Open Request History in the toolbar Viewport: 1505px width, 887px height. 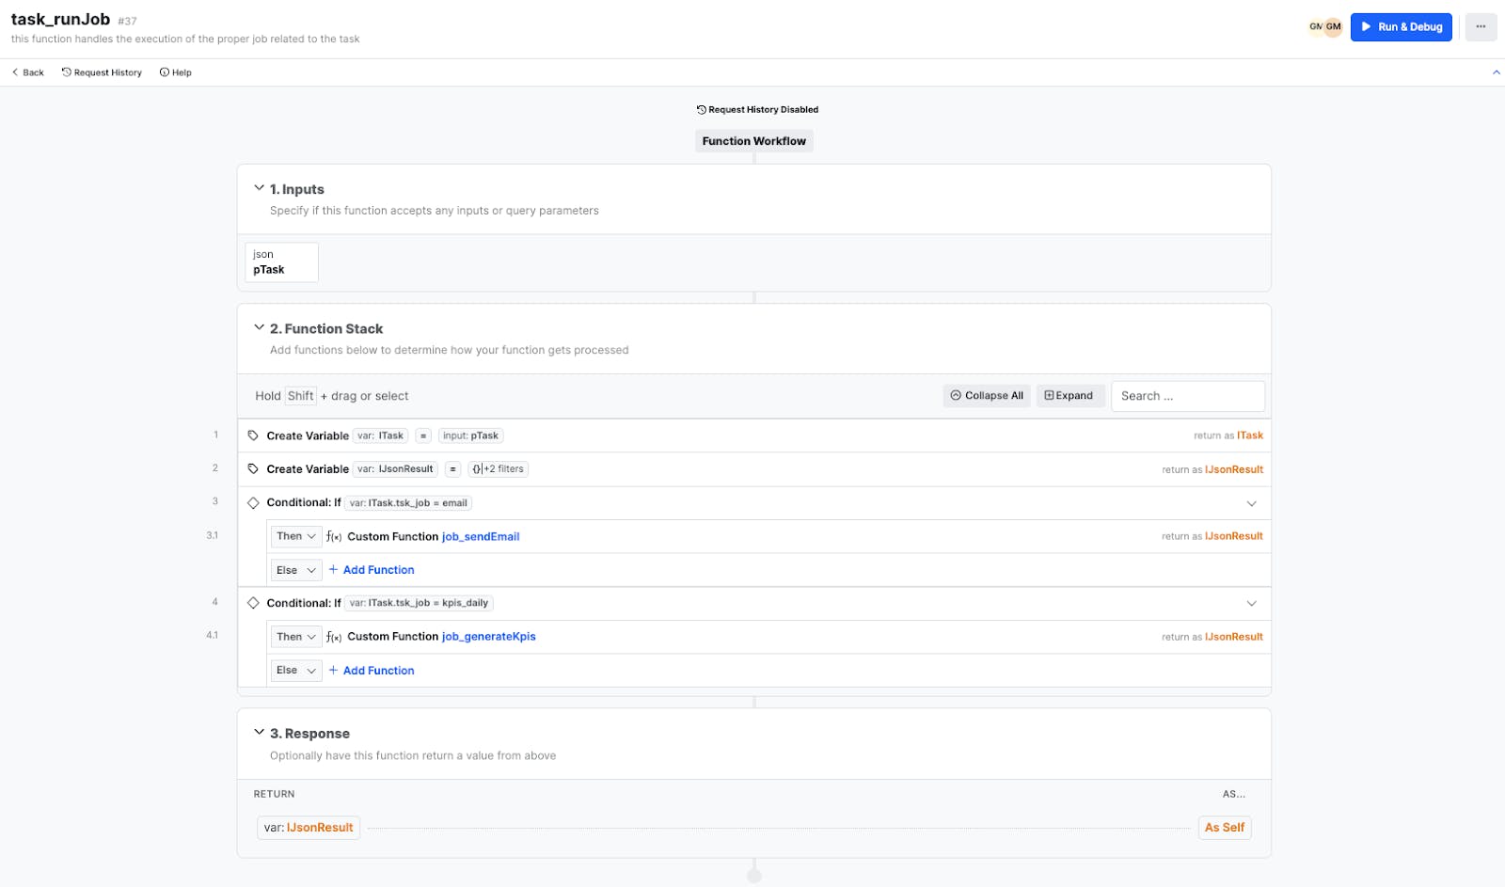coord(102,72)
